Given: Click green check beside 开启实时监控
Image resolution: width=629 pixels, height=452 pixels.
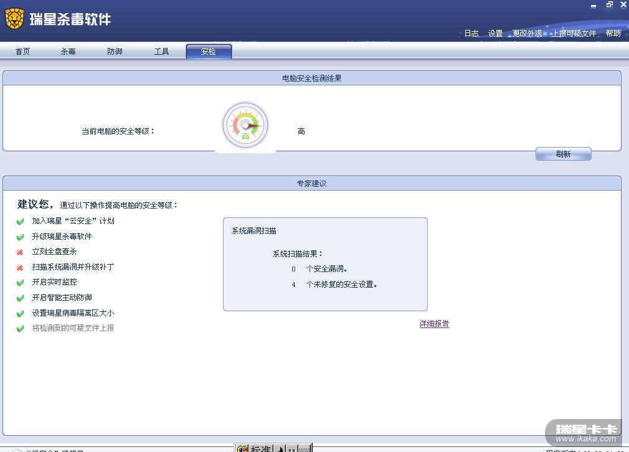Looking at the screenshot, I should [x=20, y=283].
